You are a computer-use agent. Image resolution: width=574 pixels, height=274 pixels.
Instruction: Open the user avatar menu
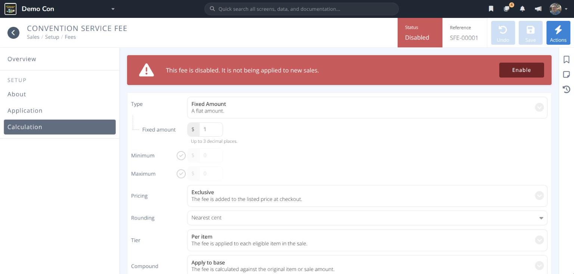[x=558, y=9]
